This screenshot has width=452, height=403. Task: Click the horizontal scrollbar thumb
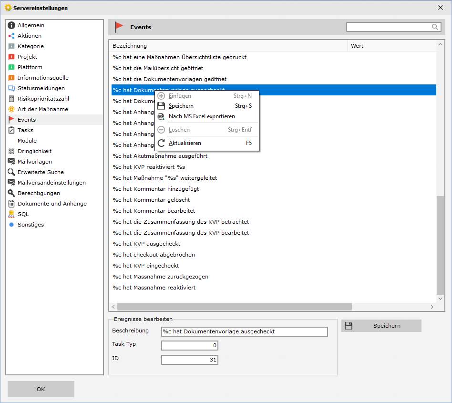coord(235,307)
